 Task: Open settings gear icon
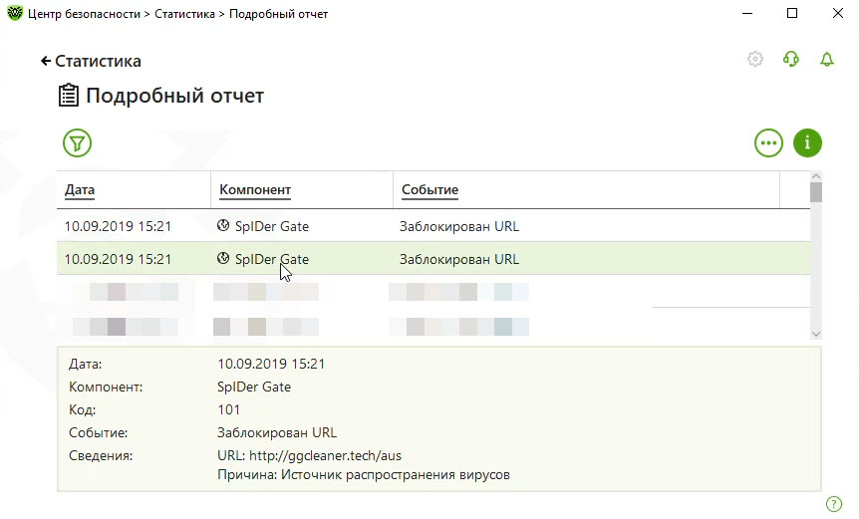(x=755, y=60)
